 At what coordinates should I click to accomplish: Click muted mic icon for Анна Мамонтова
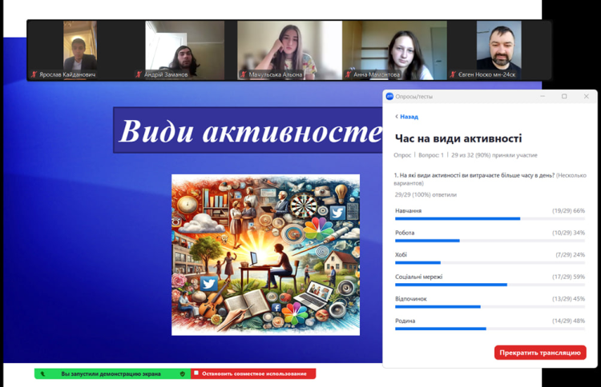(348, 74)
